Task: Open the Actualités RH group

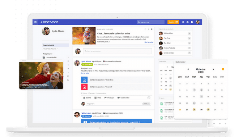Action: (x=51, y=58)
